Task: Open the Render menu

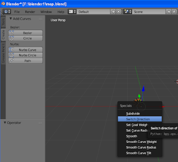Action: (x=30, y=12)
